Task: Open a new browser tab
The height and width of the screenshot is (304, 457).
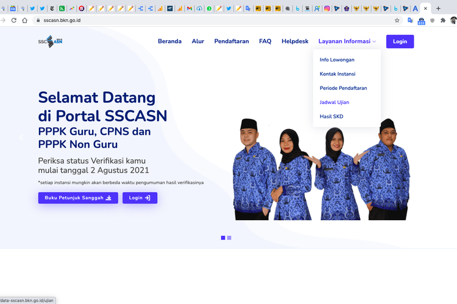Action: point(438,9)
